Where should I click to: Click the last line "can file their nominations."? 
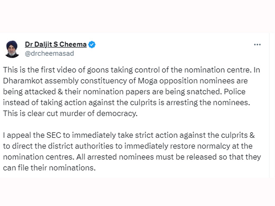pos(49,168)
